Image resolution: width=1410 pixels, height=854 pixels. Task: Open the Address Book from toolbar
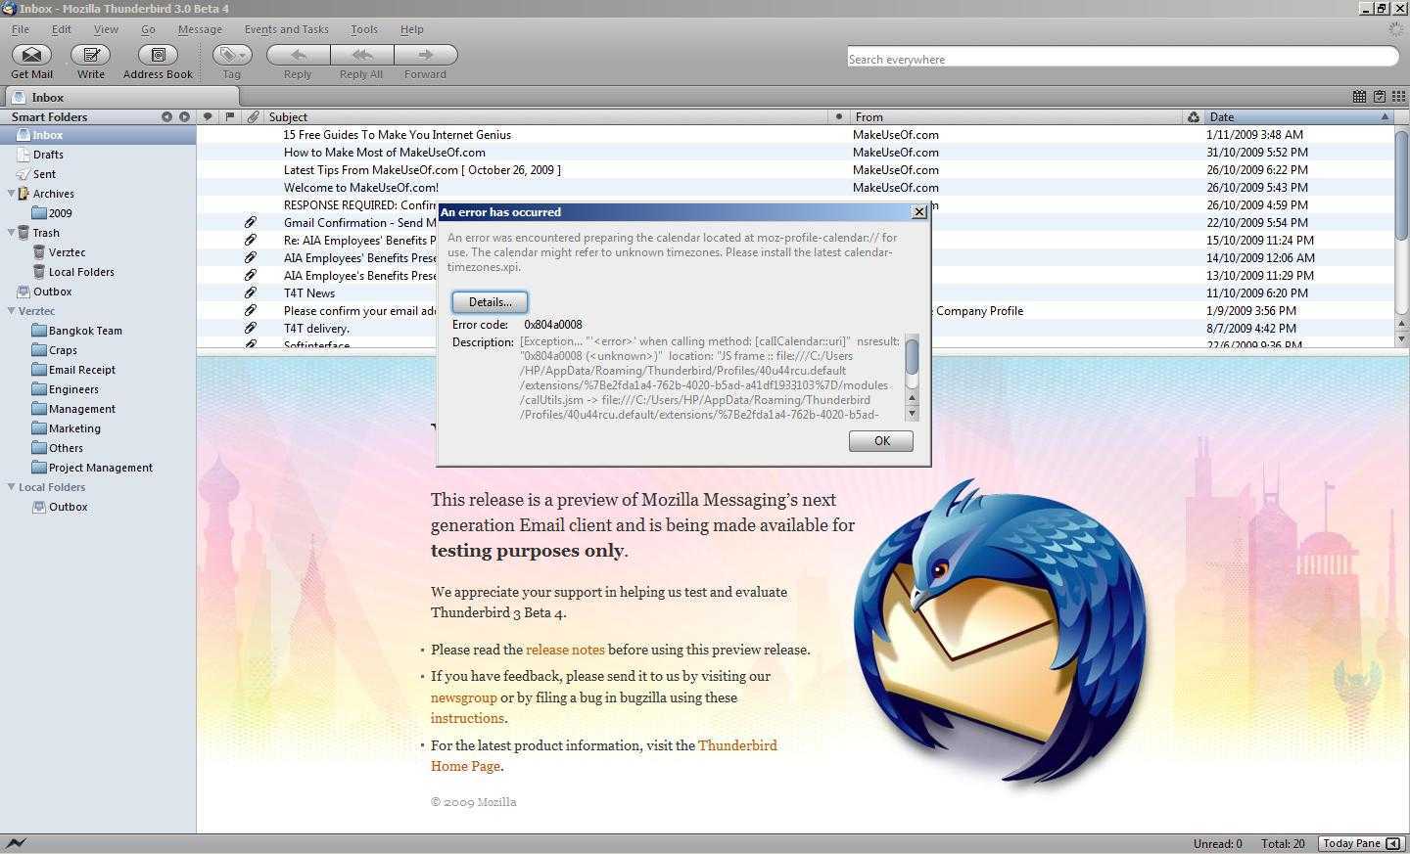[x=158, y=55]
